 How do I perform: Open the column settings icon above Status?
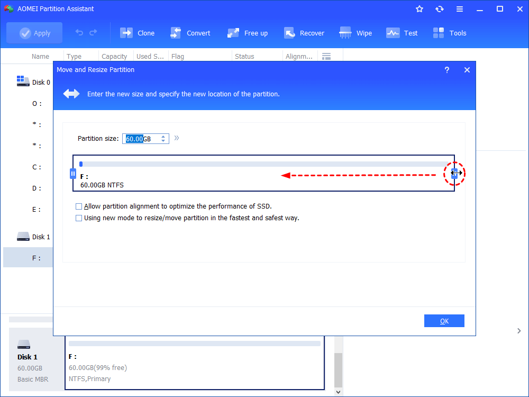(x=326, y=56)
